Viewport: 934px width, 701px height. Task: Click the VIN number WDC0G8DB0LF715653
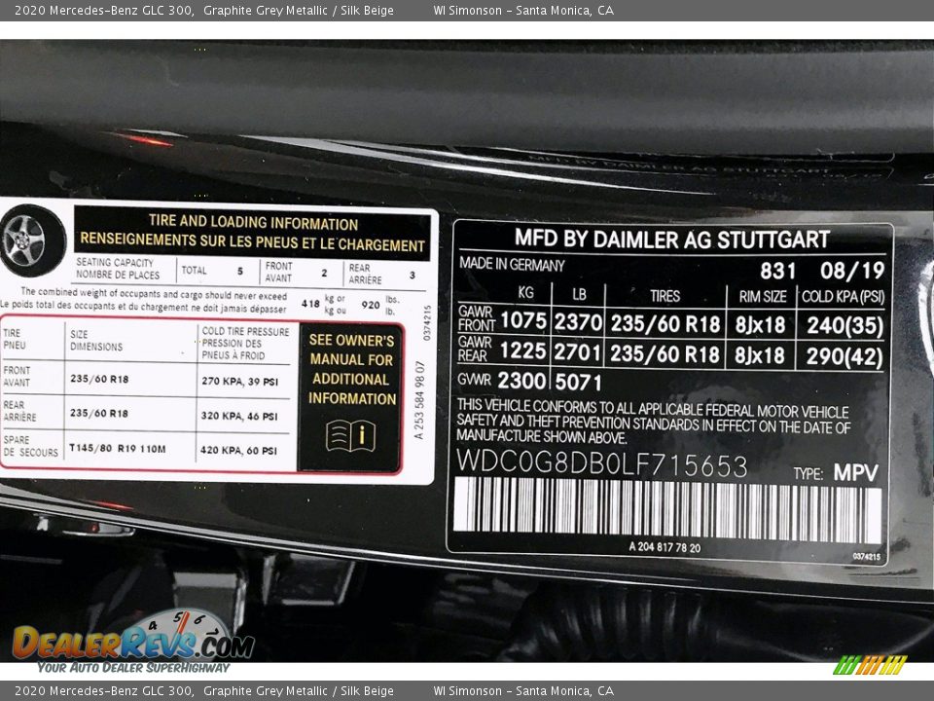tap(602, 465)
